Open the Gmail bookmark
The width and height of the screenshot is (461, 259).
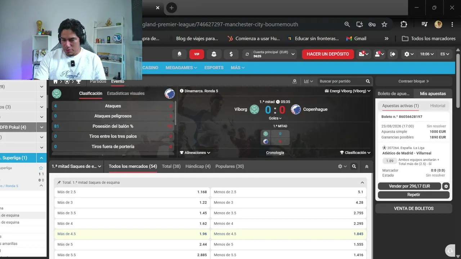[356, 38]
